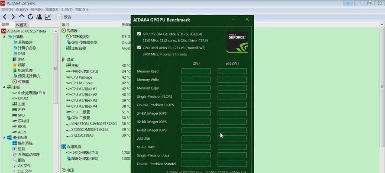Collapse the 主板 tree node
The image size is (385, 173).
coord(4,87)
